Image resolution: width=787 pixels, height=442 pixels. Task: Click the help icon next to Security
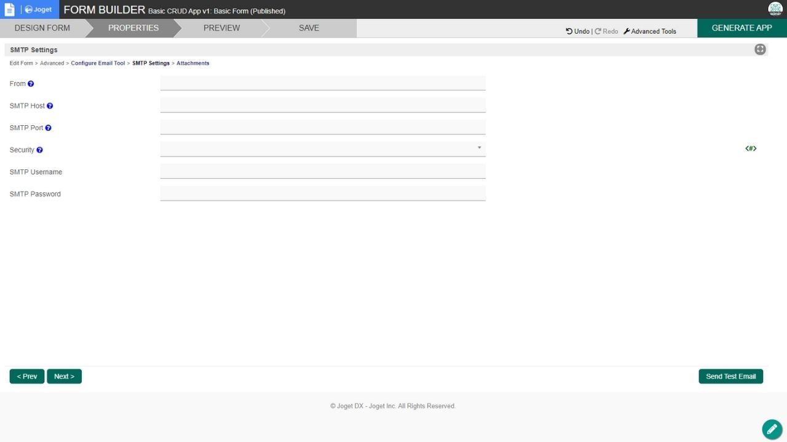39,150
